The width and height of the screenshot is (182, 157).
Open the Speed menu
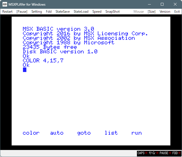tap(97, 12)
